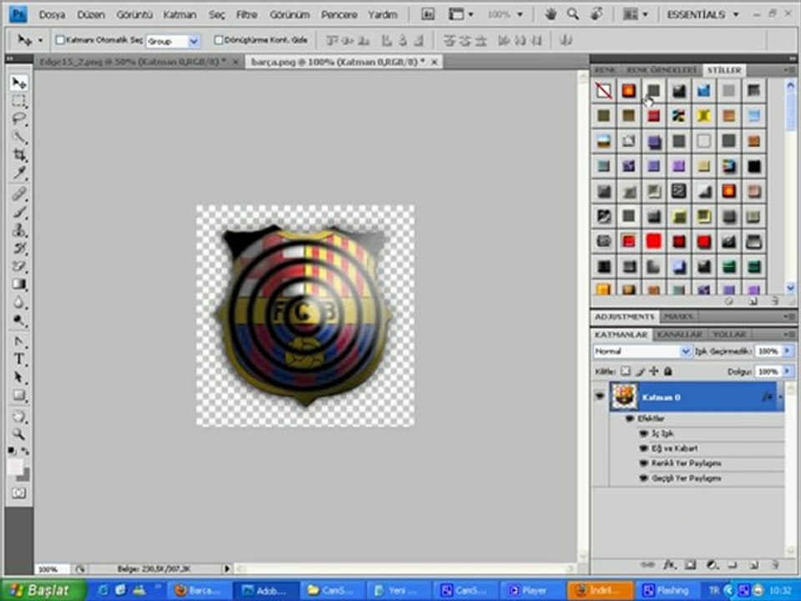Open the Filtre menu

(247, 14)
